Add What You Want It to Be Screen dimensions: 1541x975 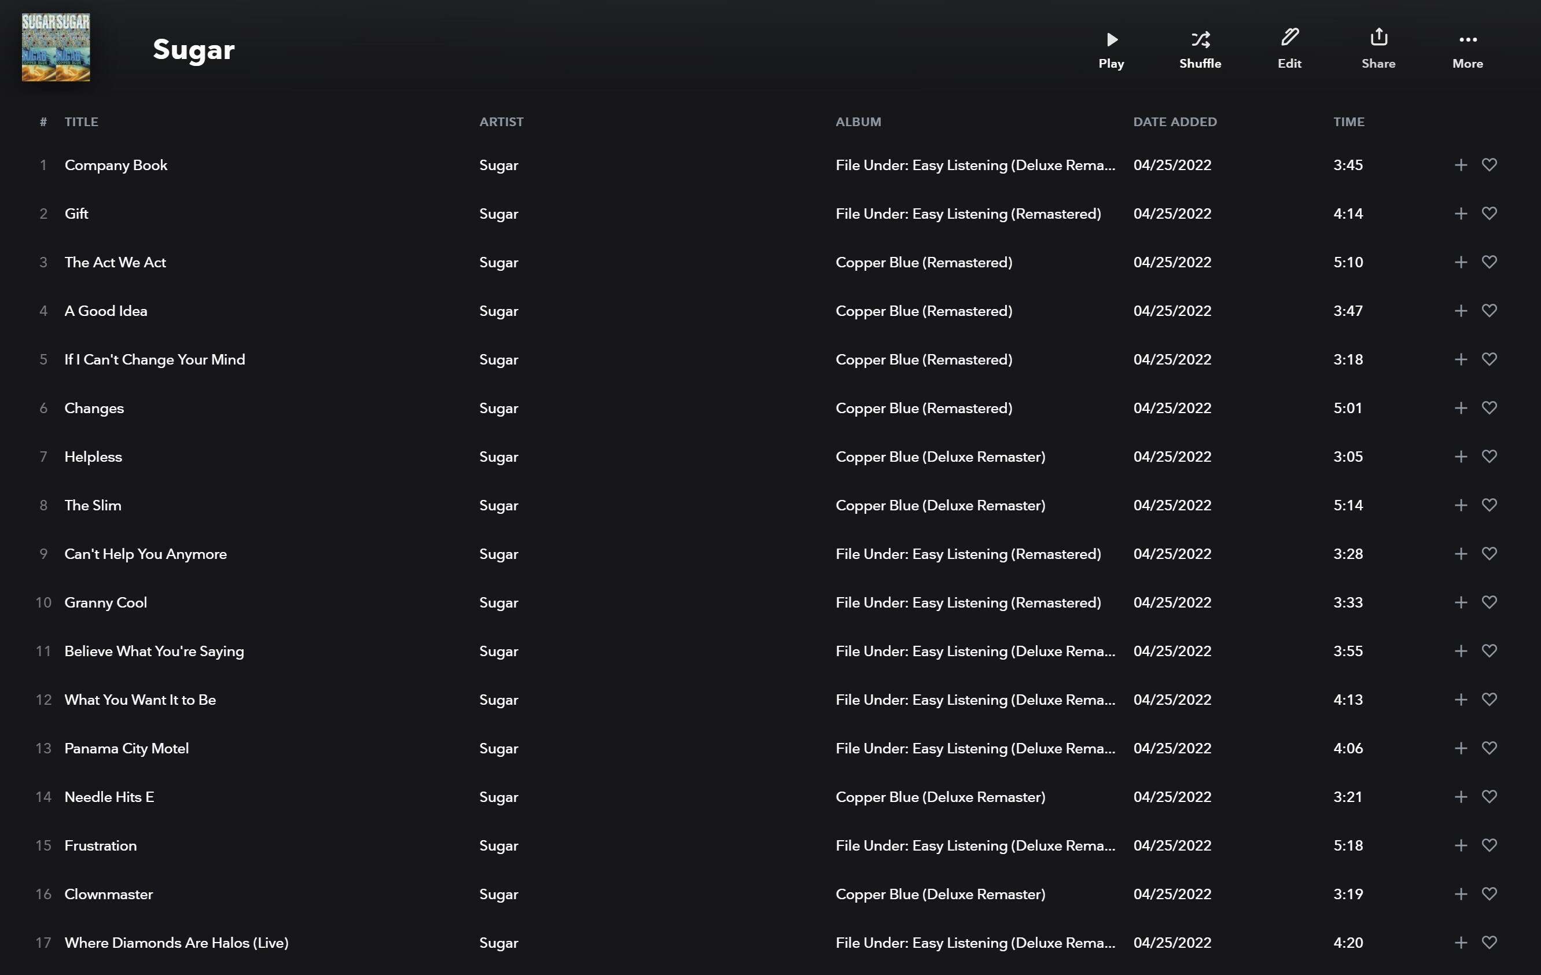coord(1461,700)
